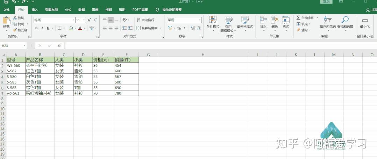The image size is (377, 159).
Task: Click AutoSum (自动求和)
Action: (x=305, y=18)
